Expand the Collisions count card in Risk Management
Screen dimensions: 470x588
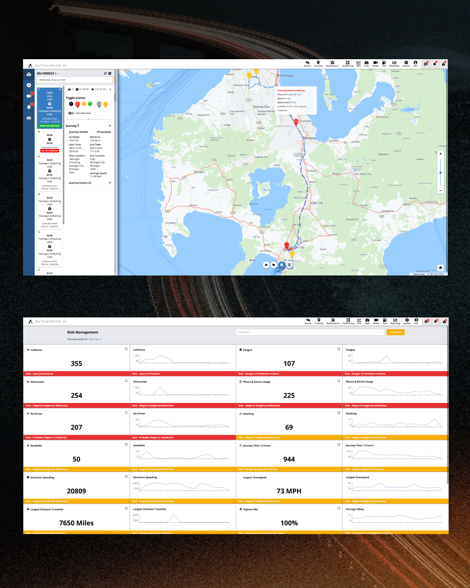point(126,349)
